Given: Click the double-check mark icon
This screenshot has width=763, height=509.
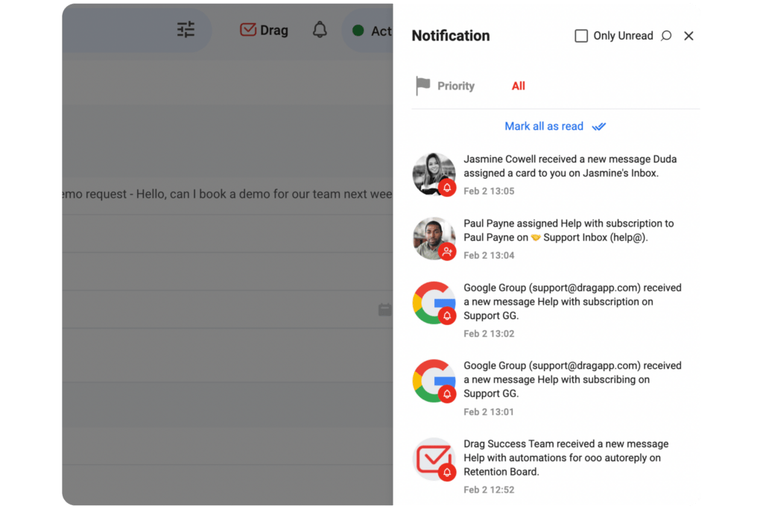Looking at the screenshot, I should pyautogui.click(x=599, y=127).
